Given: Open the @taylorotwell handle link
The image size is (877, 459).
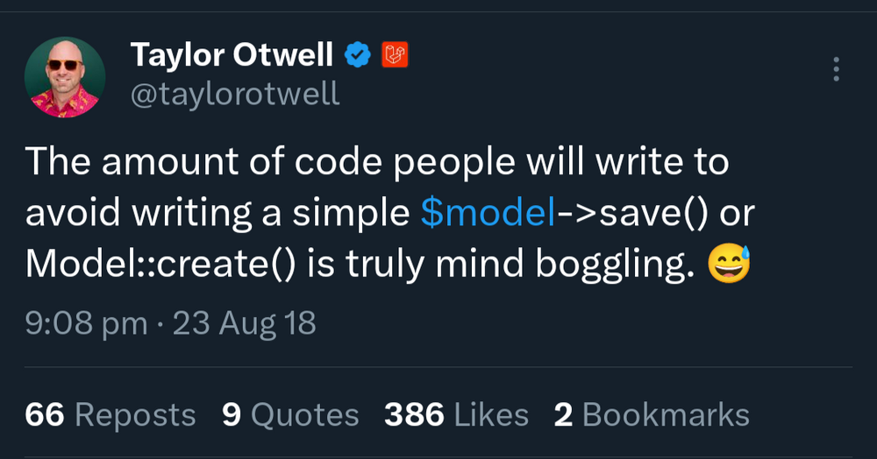Looking at the screenshot, I should click(234, 94).
